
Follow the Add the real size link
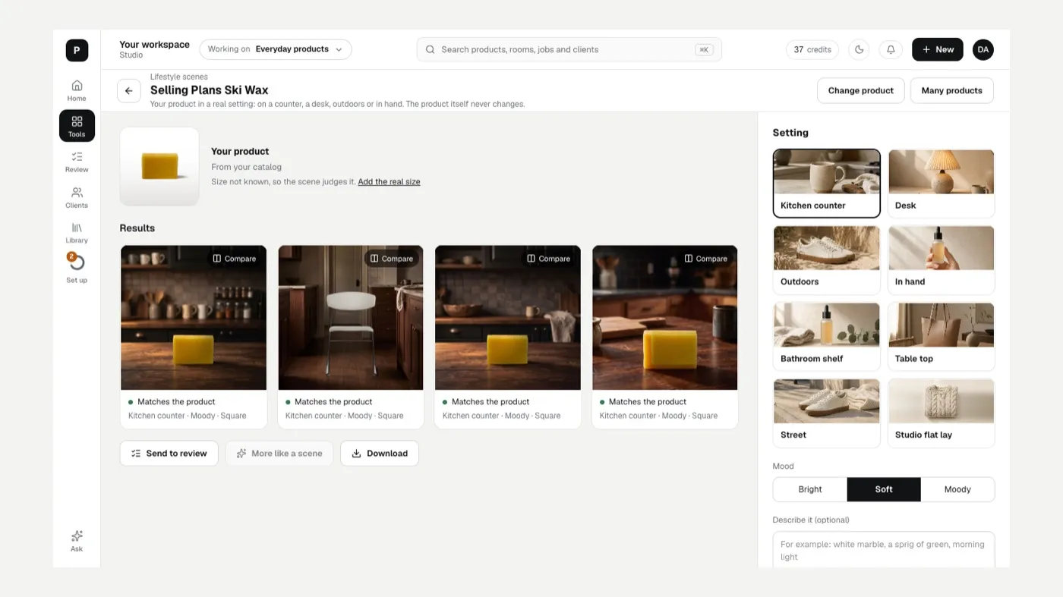click(389, 182)
